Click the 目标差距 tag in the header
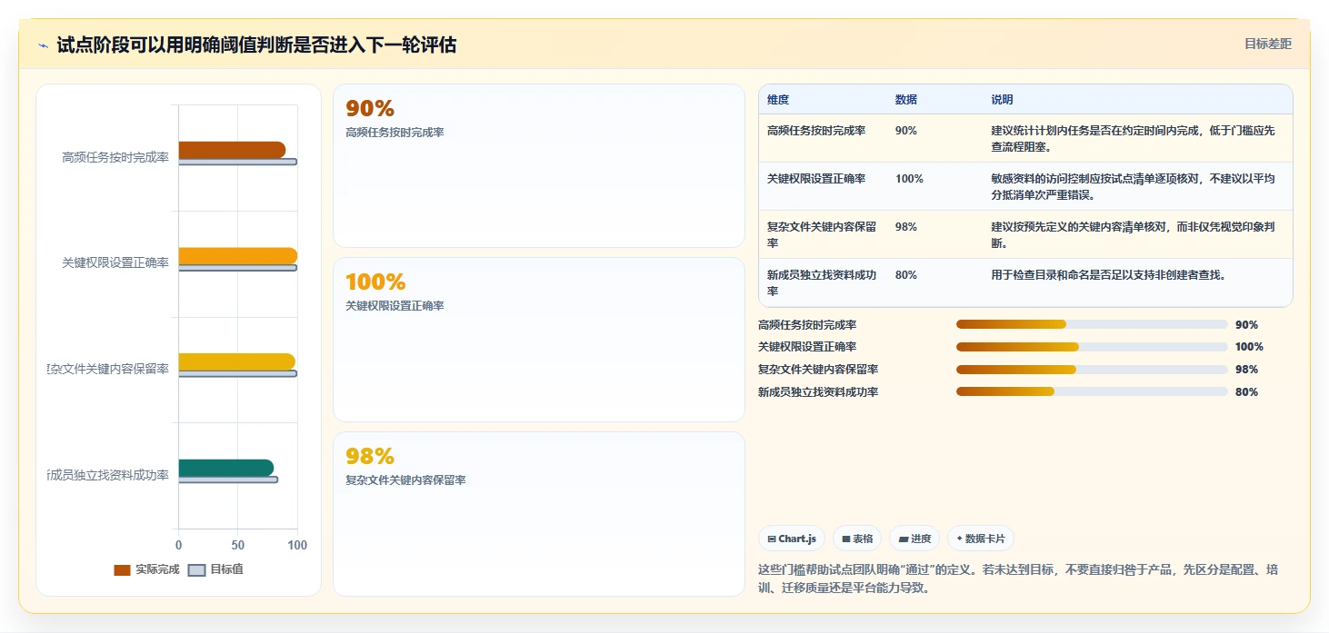This screenshot has height=633, width=1329. pyautogui.click(x=1267, y=44)
